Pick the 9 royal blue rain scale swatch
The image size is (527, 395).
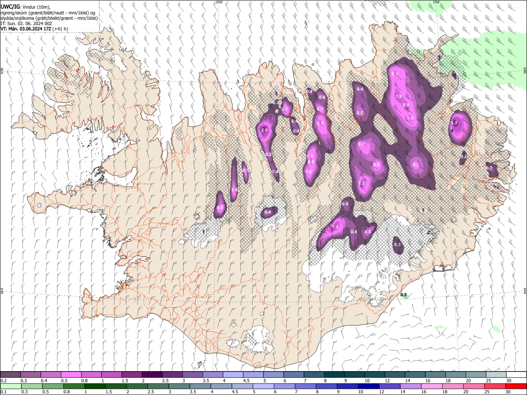tap(347, 386)
